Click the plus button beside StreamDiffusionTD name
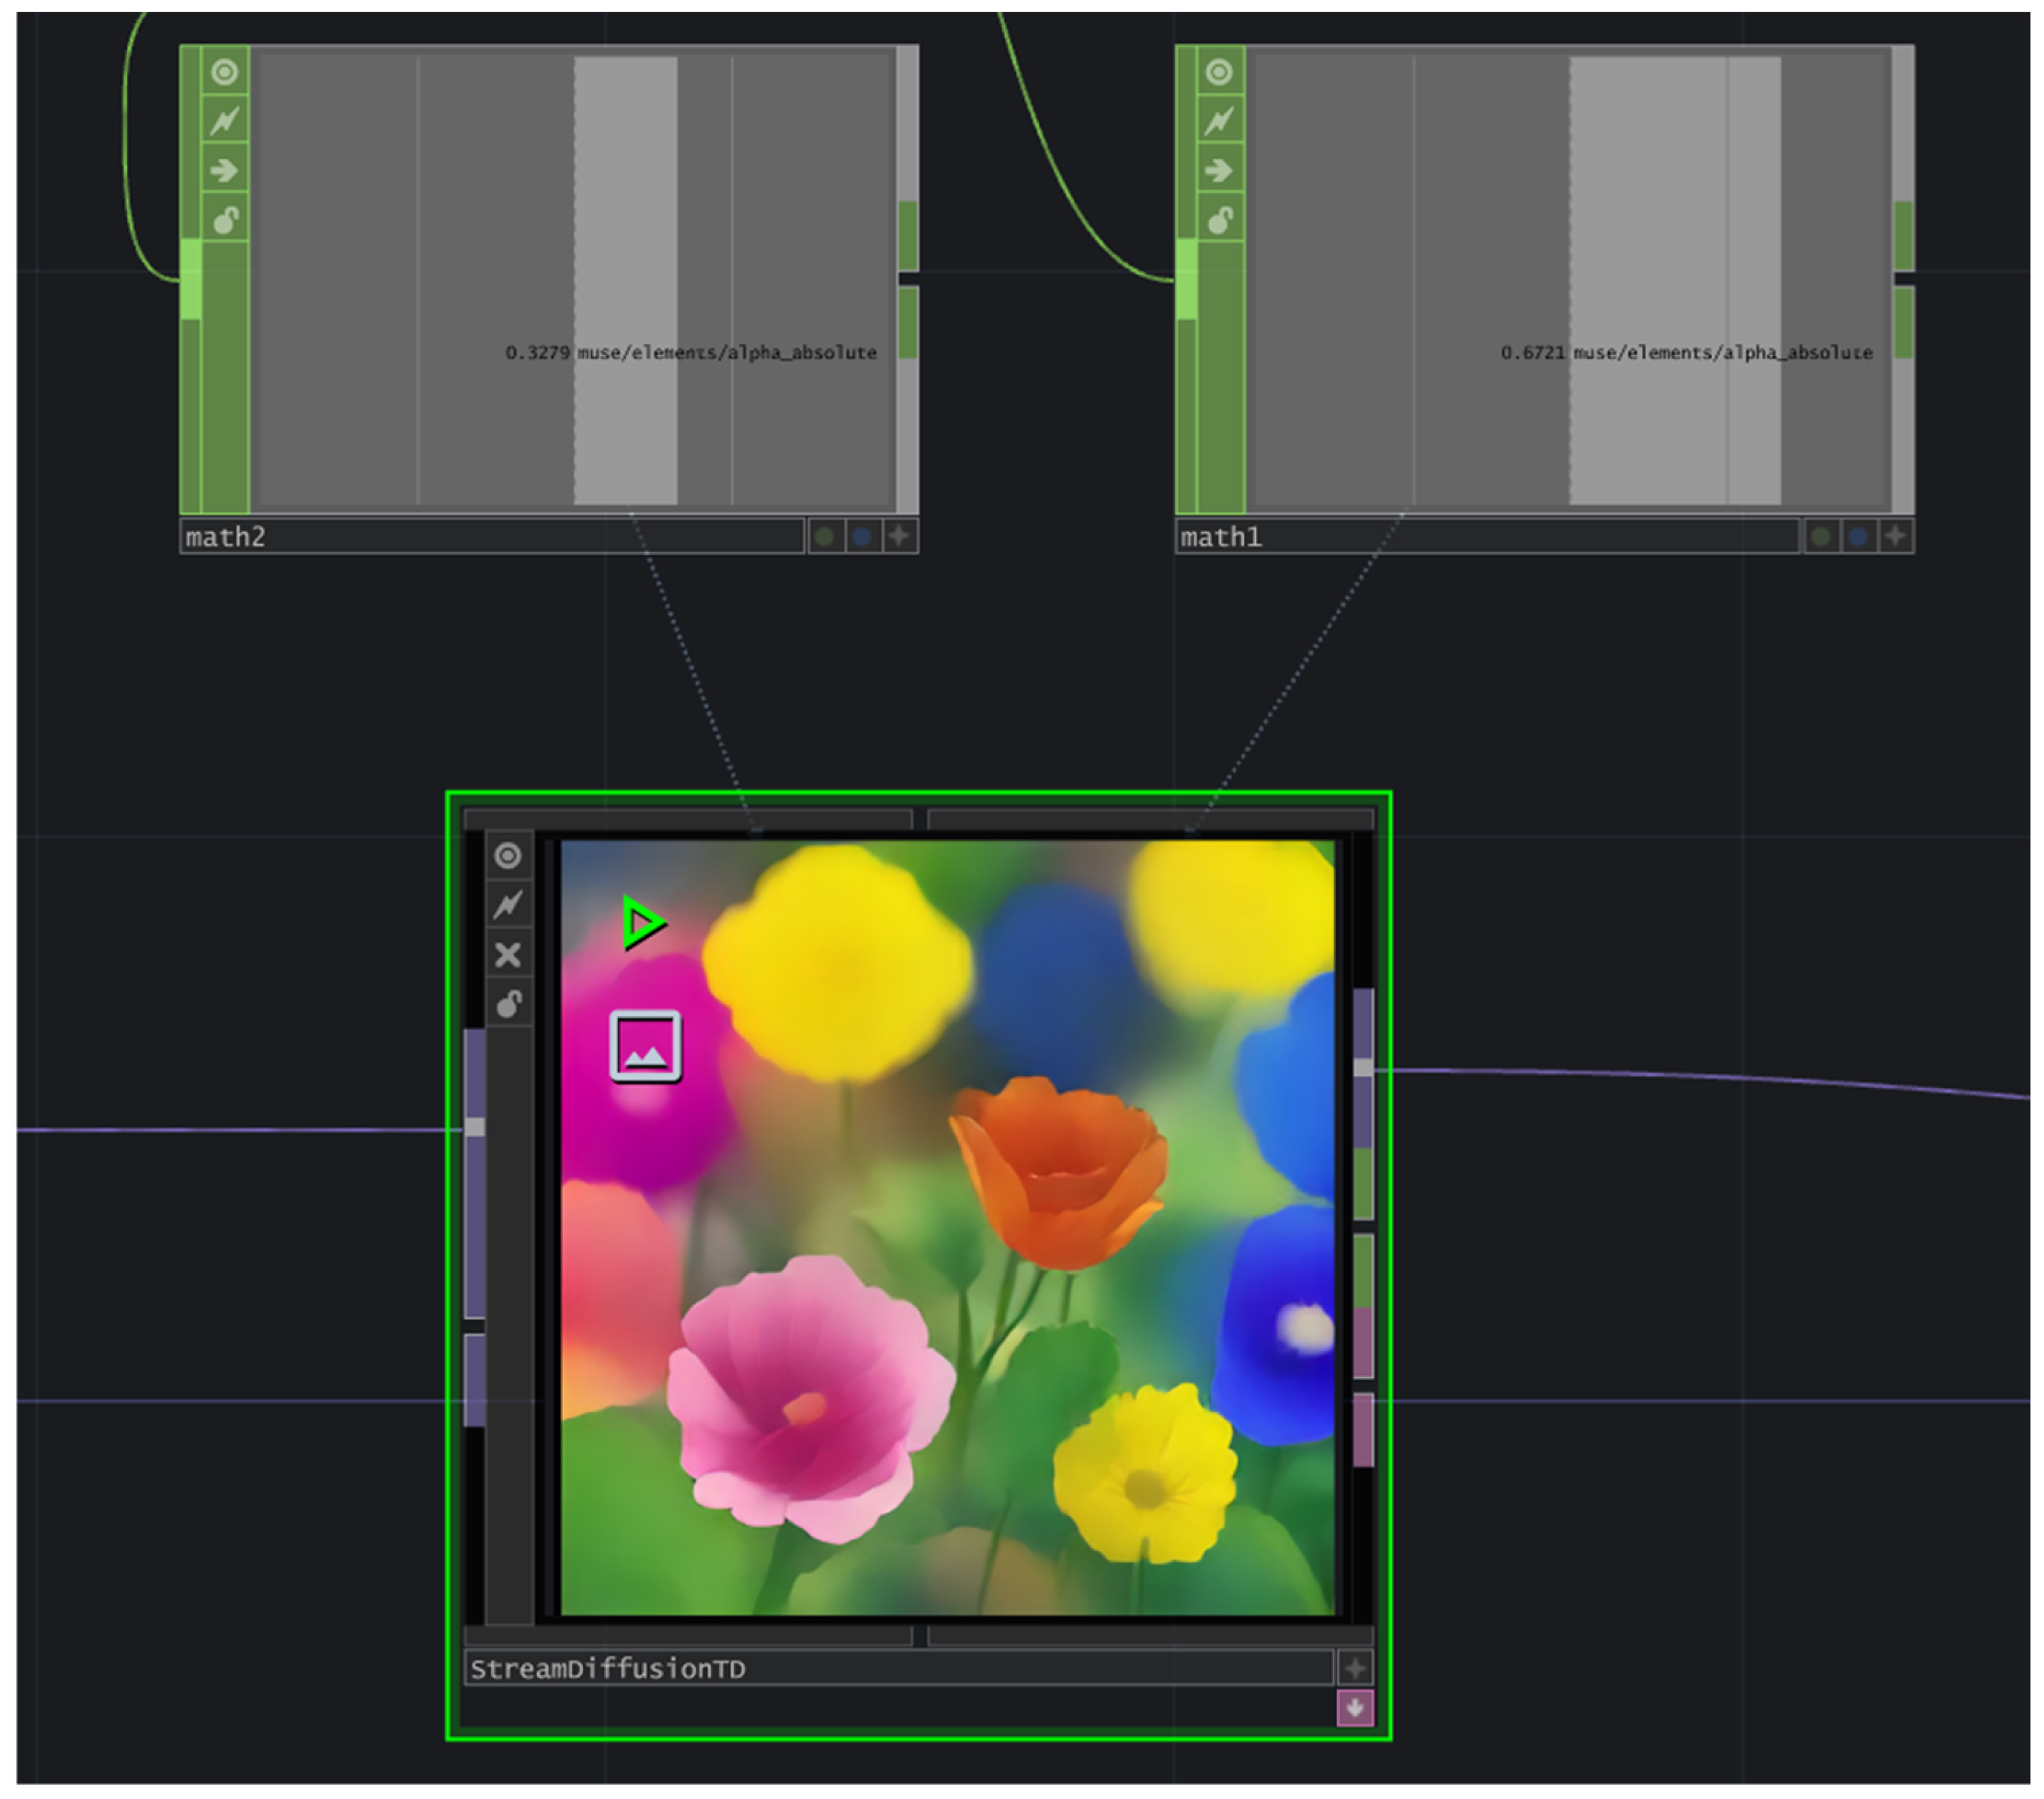This screenshot has width=2044, height=1799. [x=1355, y=1668]
